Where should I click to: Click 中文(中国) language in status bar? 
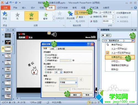point(57,102)
